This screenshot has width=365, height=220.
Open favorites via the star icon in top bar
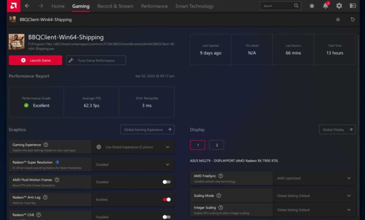pyautogui.click(x=312, y=6)
